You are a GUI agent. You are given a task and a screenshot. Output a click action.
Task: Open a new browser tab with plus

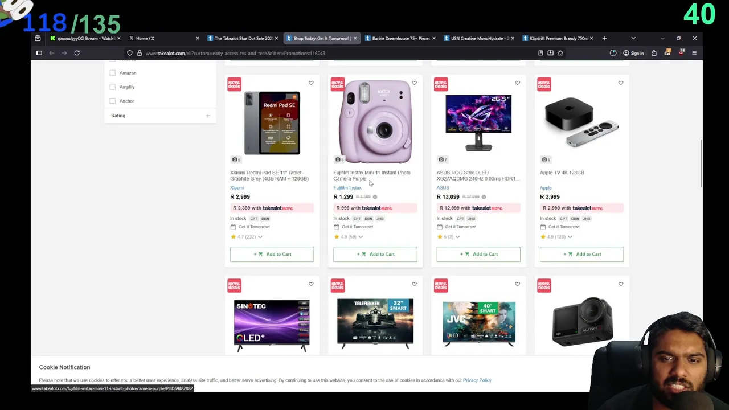click(x=604, y=38)
